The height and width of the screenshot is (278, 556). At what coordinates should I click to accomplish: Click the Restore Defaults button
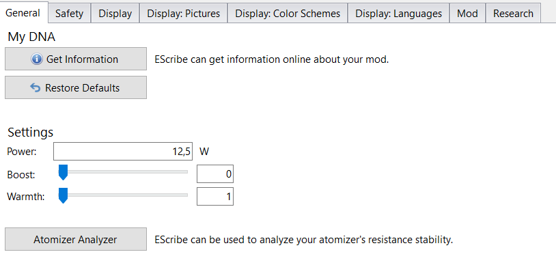[x=76, y=87]
